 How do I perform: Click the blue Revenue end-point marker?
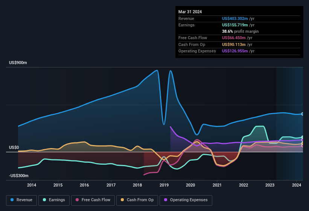[x=303, y=114]
